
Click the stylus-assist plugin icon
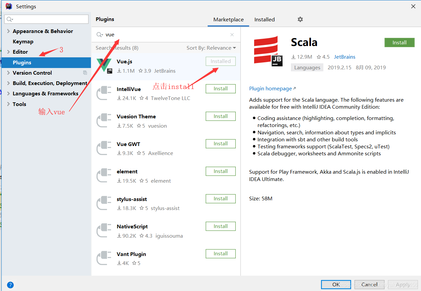point(104,203)
